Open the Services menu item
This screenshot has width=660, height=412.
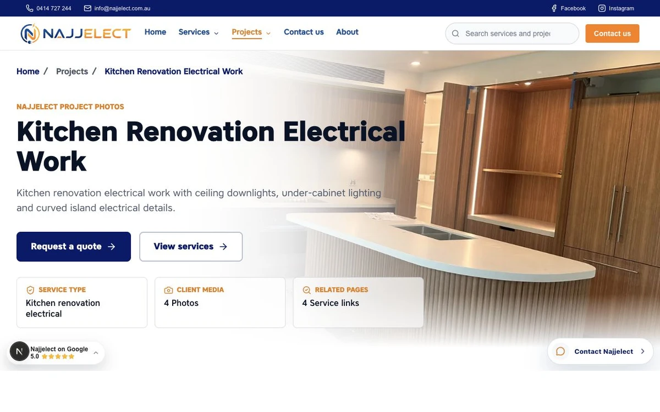tap(194, 32)
